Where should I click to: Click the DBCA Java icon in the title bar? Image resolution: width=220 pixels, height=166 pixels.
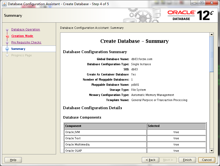(x=4, y=4)
